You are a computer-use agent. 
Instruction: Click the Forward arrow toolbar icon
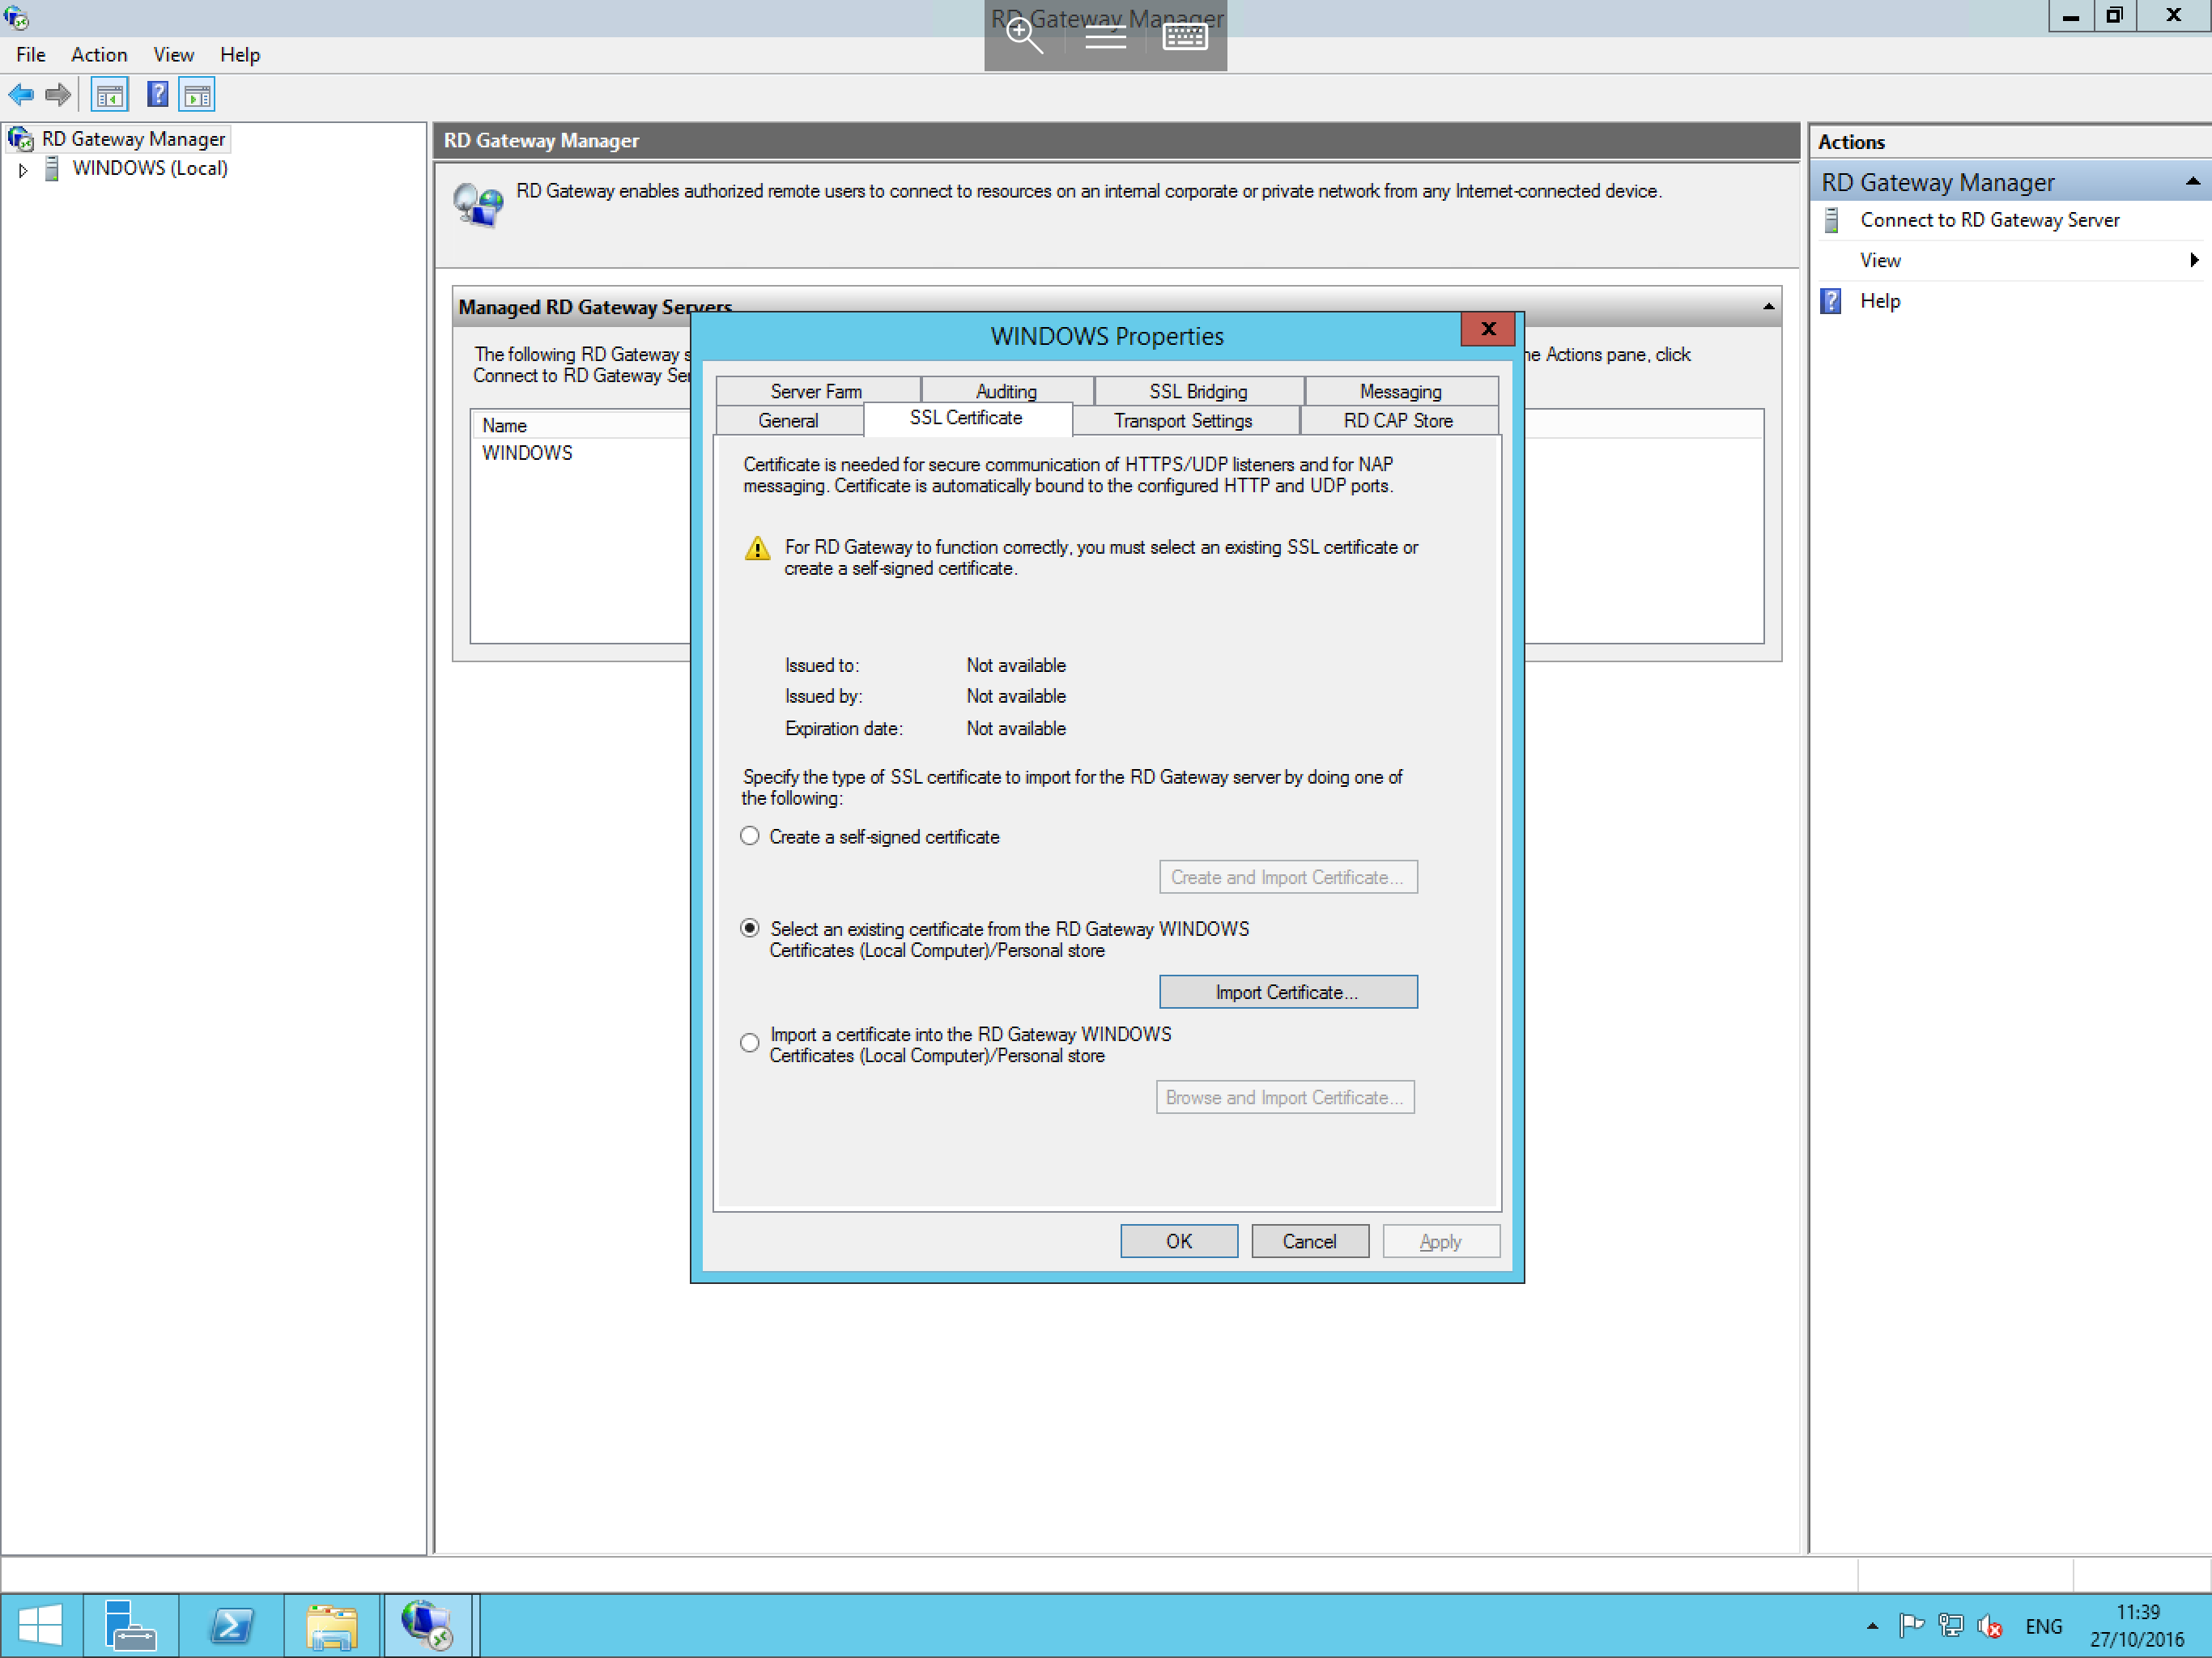point(58,95)
